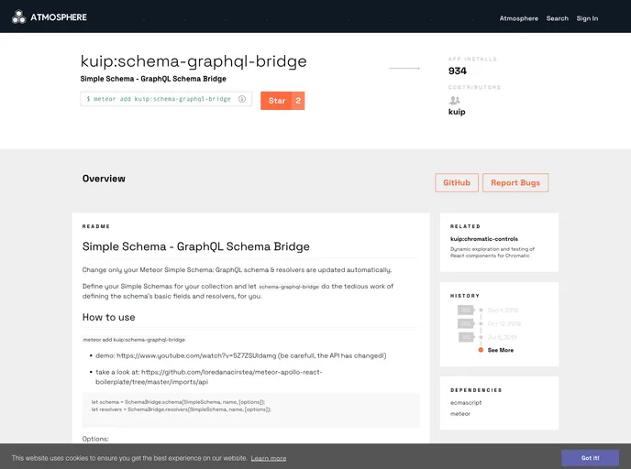Click Sign In in the header
The width and height of the screenshot is (631, 469).
pyautogui.click(x=587, y=18)
